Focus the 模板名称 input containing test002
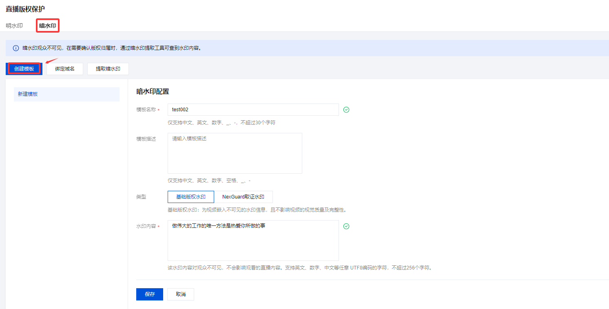The height and width of the screenshot is (309, 609). tap(253, 110)
